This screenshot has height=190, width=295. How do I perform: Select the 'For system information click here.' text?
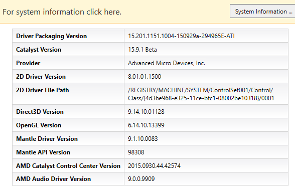(62, 12)
